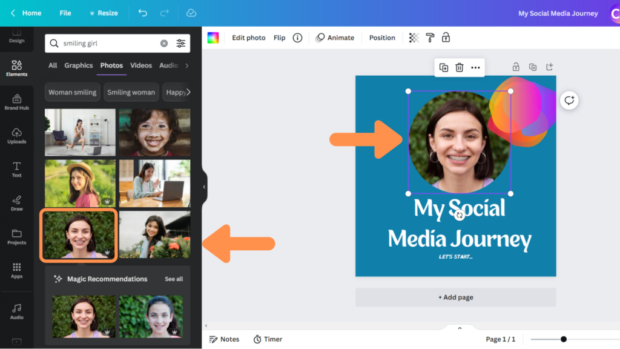Open the Notes panel

224,339
